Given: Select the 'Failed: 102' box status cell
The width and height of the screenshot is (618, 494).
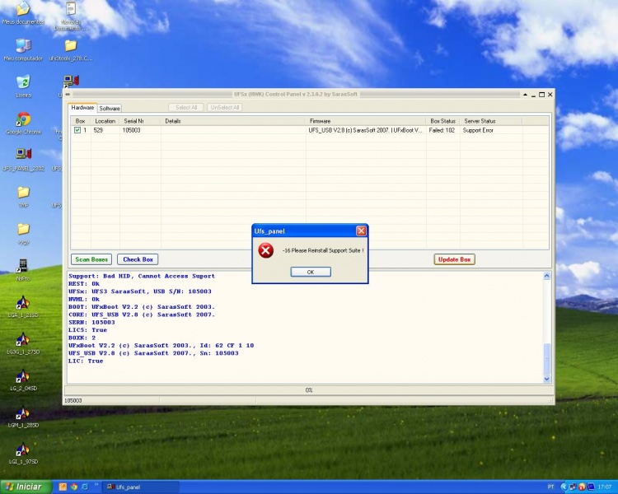Looking at the screenshot, I should 442,130.
